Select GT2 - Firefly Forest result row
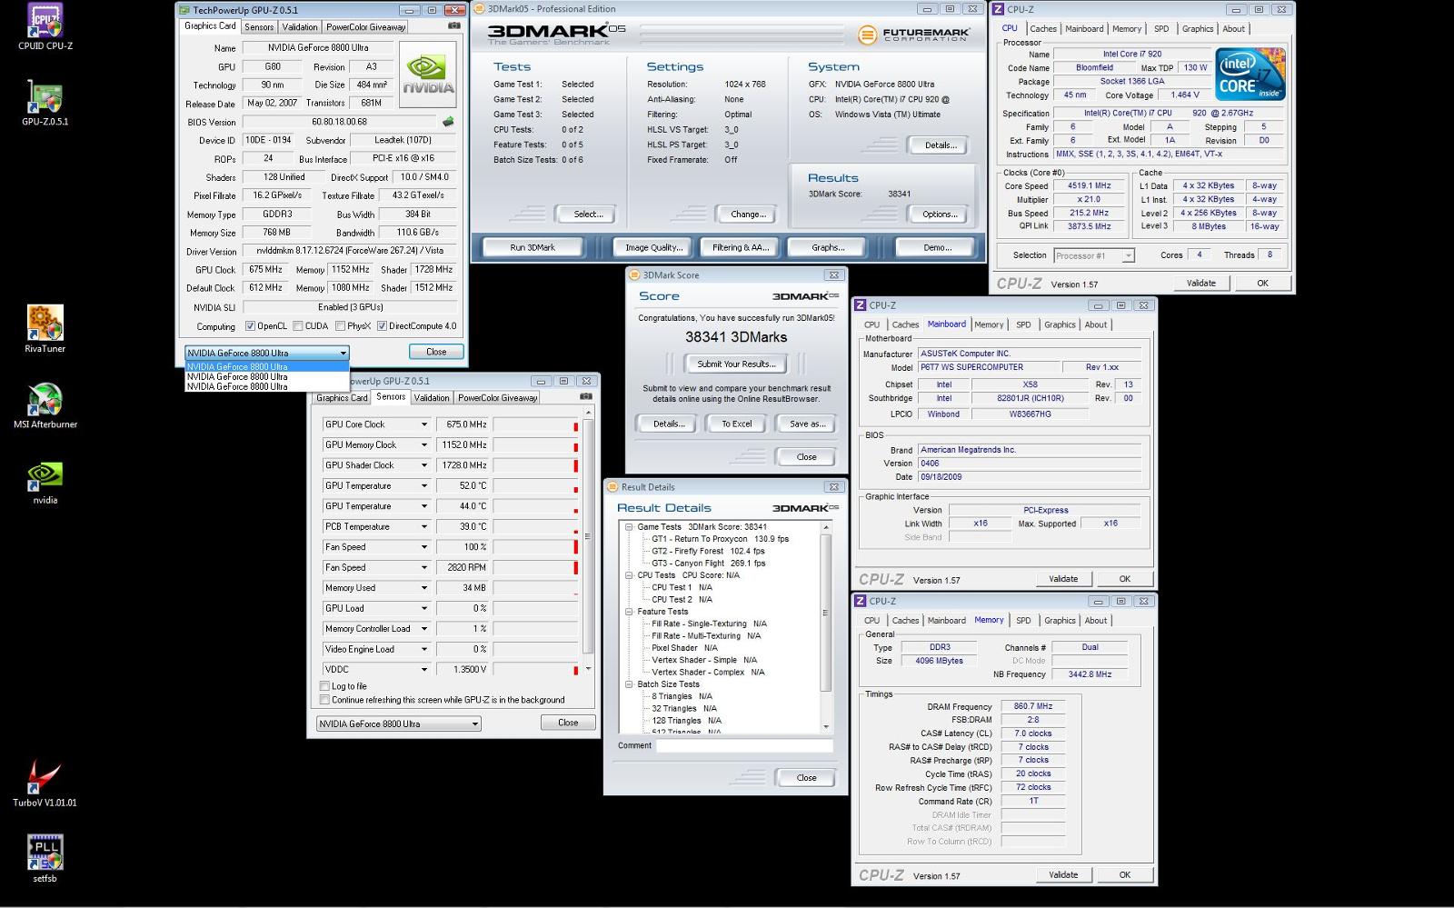 click(x=708, y=551)
